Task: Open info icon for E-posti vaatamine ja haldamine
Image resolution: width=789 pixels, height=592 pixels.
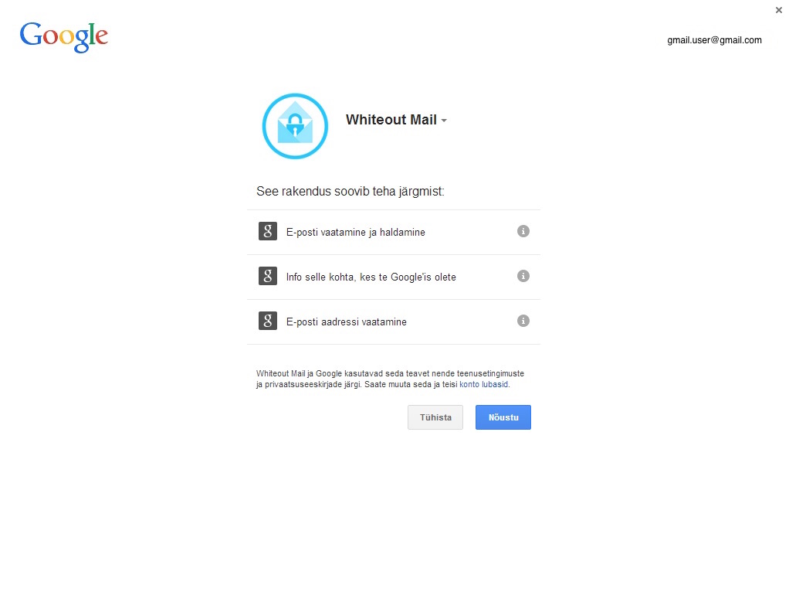Action: 523,231
